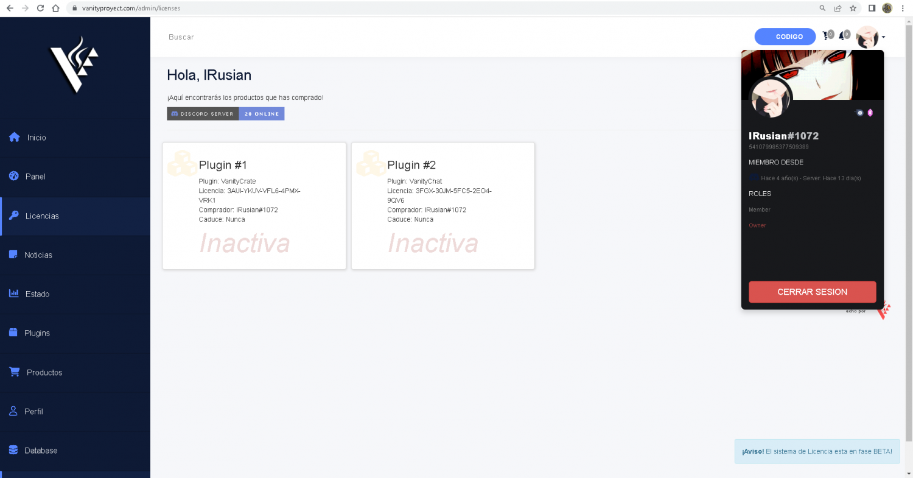Open notifications by clicking the bell icon

(842, 35)
